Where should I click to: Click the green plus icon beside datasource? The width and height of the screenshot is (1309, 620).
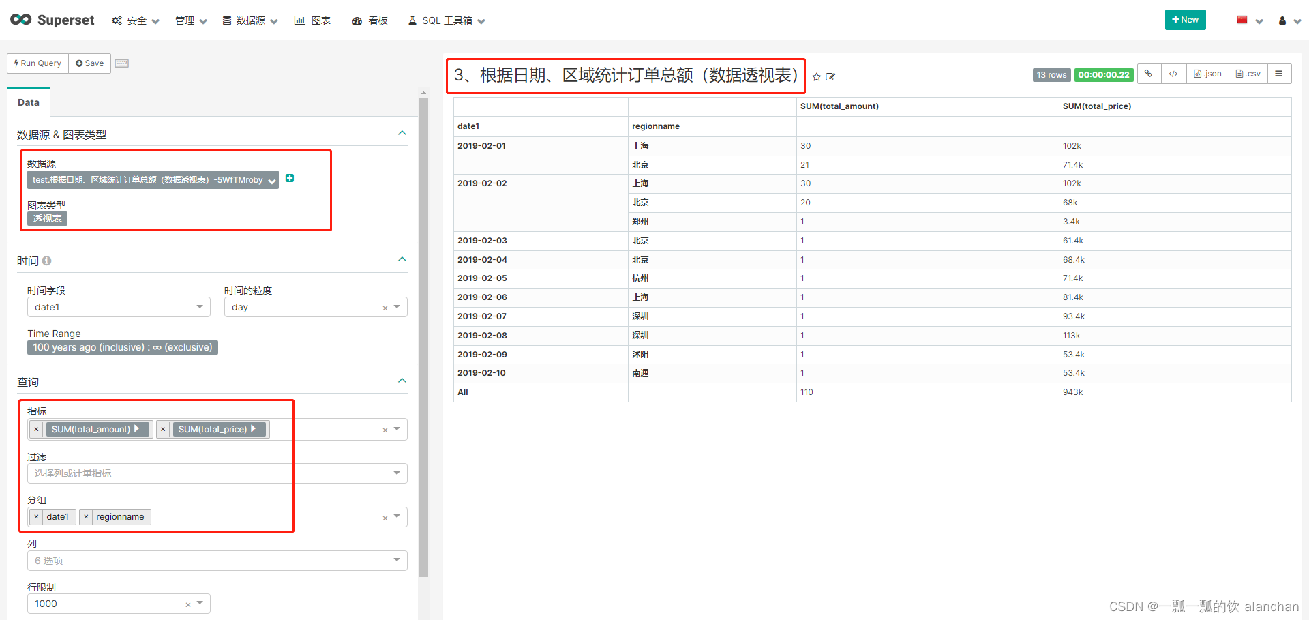290,178
